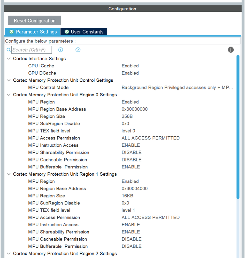Select Region 1 Access Permission value
The width and height of the screenshot is (245, 258).
pos(151,217)
